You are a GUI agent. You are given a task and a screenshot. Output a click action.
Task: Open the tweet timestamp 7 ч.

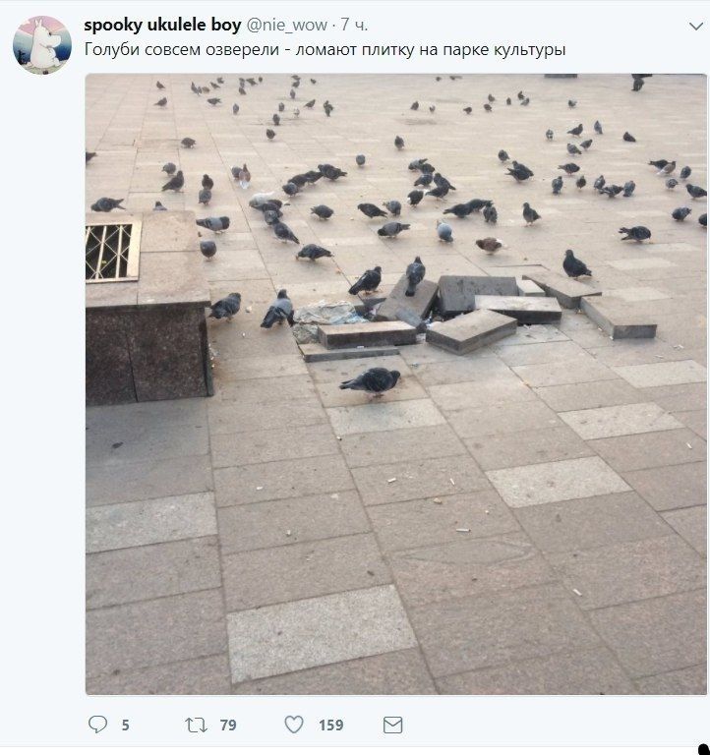[354, 25]
